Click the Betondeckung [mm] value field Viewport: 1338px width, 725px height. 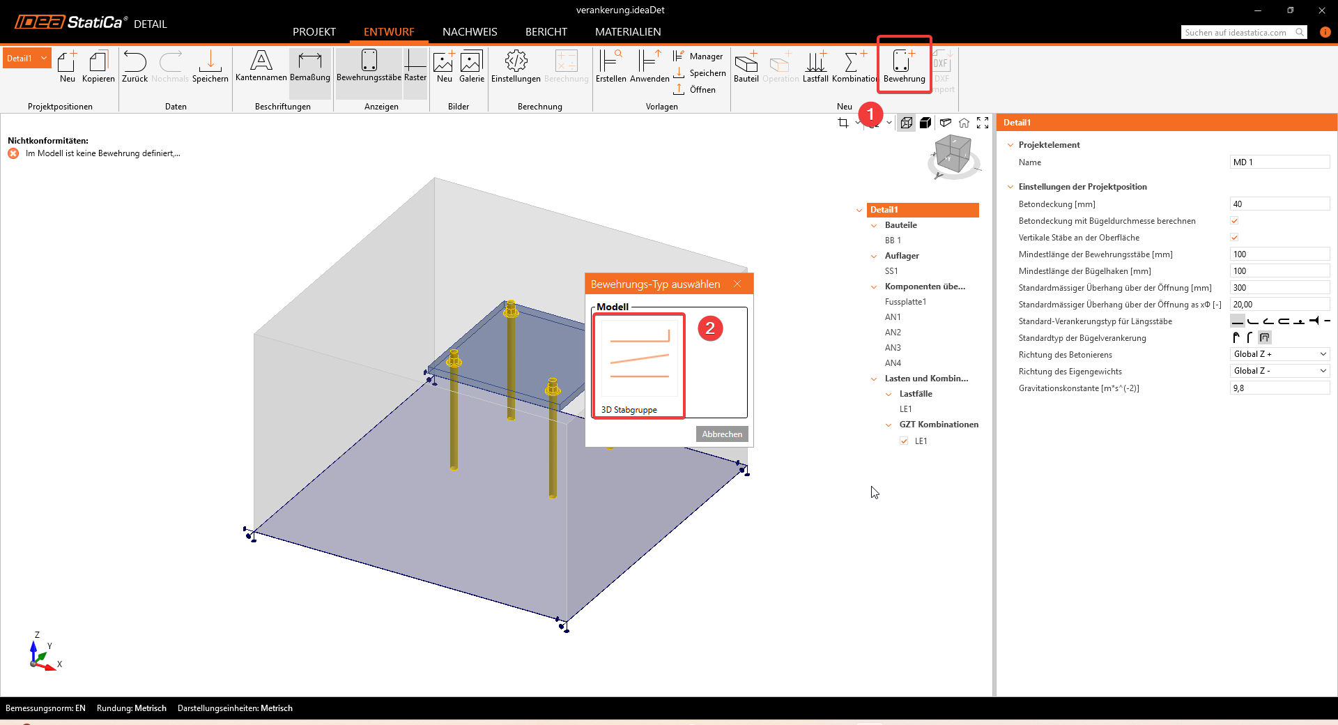(x=1279, y=204)
